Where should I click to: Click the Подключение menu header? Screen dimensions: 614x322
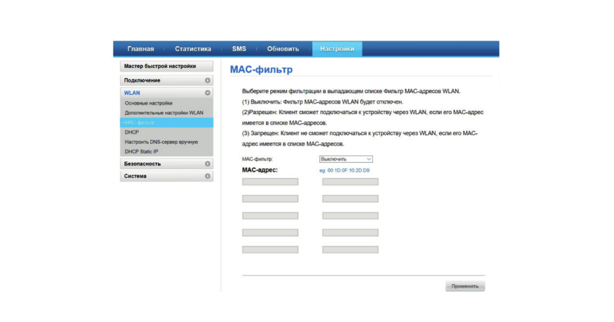point(167,80)
